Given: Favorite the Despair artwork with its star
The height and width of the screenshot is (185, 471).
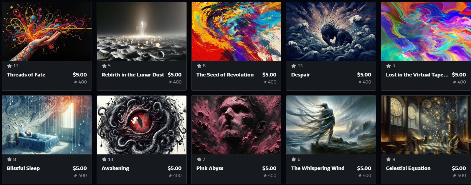Looking at the screenshot, I should tap(294, 66).
